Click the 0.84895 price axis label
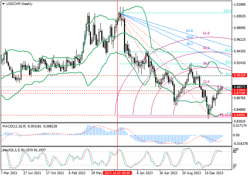248x177 pixels. pyautogui.click(x=239, y=110)
